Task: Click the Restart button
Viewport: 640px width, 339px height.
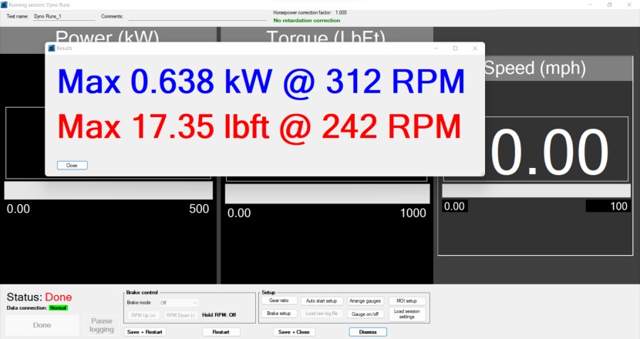Action: (x=221, y=332)
